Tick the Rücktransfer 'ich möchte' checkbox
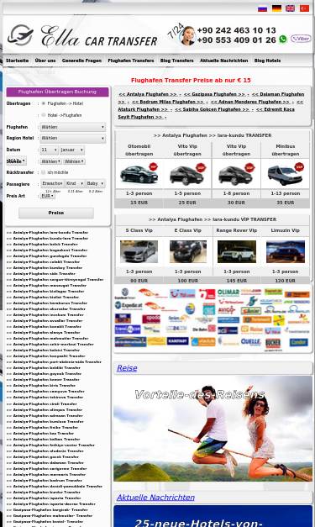Viewport: 315px width, 527px height. coord(44,172)
